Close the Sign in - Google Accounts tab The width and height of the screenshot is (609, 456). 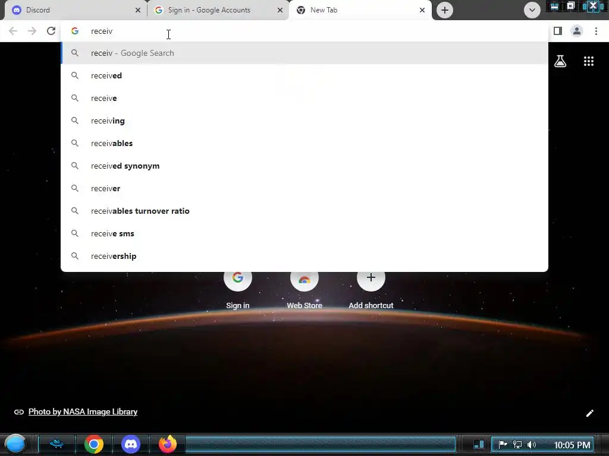280,10
